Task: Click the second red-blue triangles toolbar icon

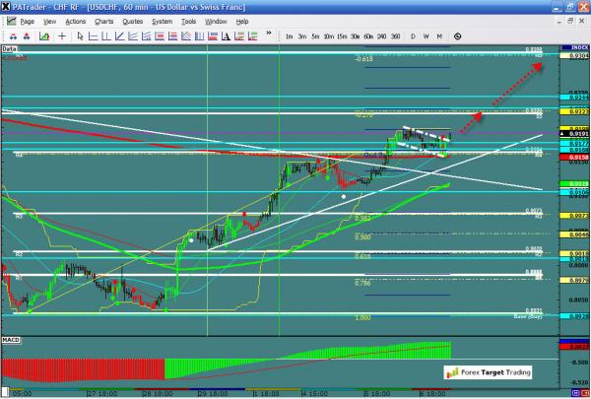Action: (x=27, y=36)
